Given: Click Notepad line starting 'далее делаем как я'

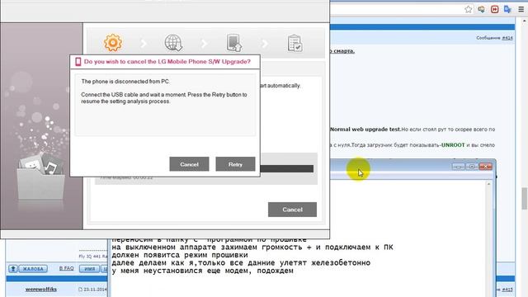Looking at the screenshot, I should (241, 262).
